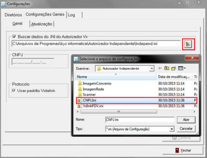Viewport: 207px width, 158px height.
Task: Click the browse INI file icon button
Action: [189, 44]
